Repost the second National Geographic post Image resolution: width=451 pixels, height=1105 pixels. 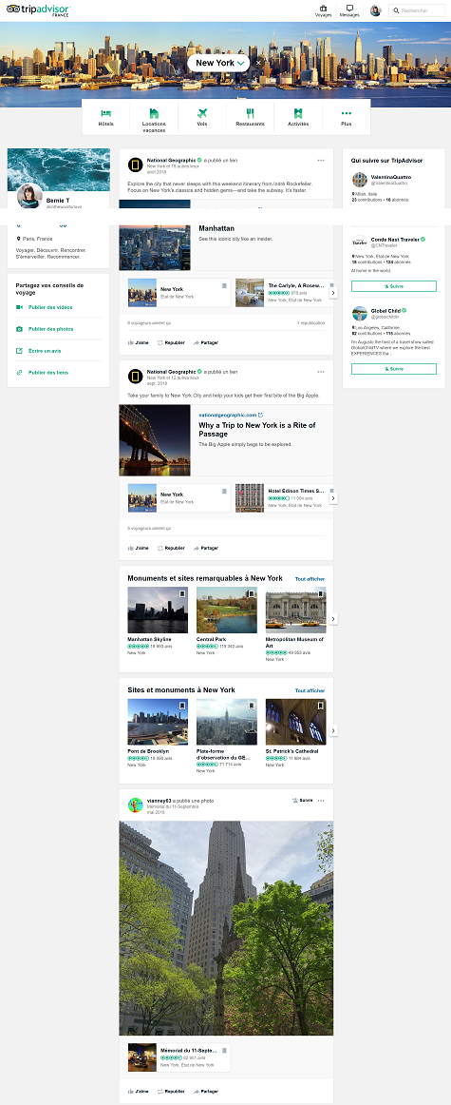coord(171,548)
